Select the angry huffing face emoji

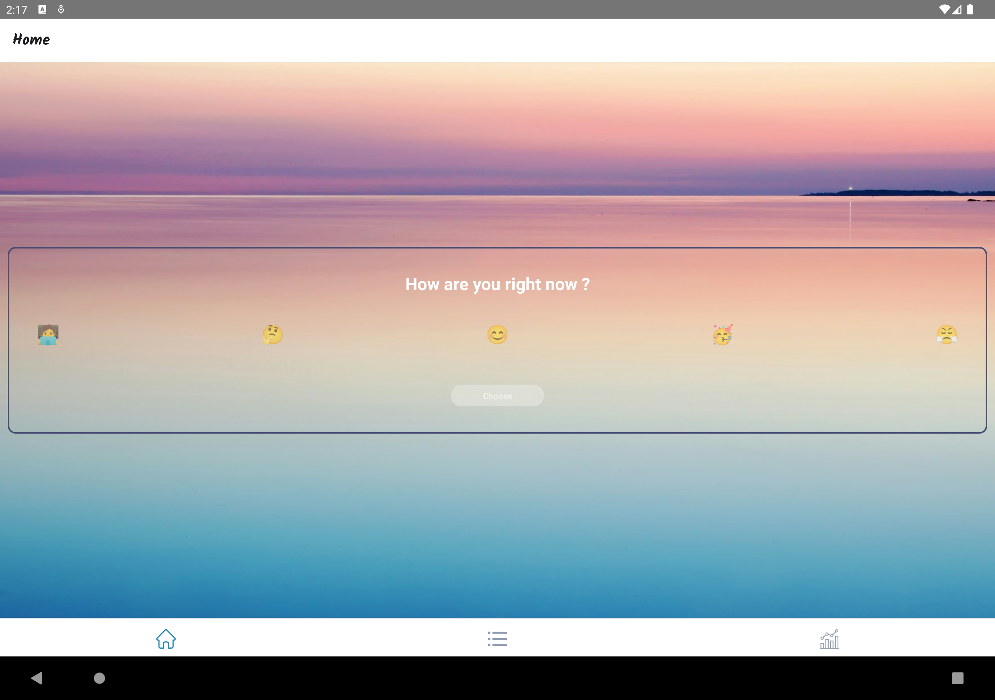click(947, 335)
